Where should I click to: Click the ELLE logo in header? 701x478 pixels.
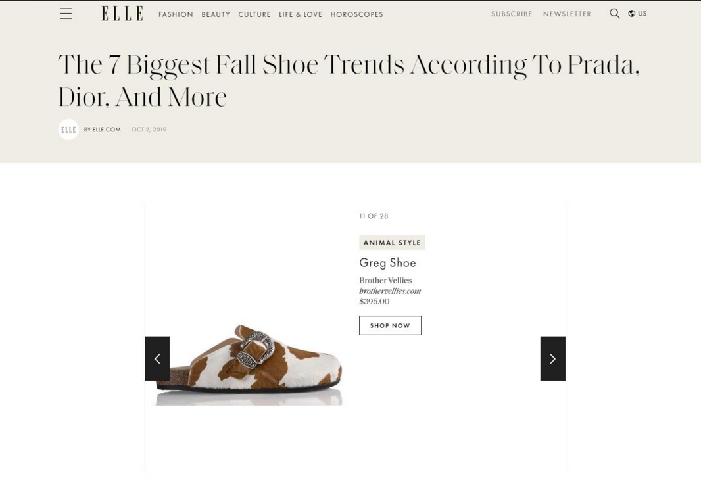coord(122,13)
